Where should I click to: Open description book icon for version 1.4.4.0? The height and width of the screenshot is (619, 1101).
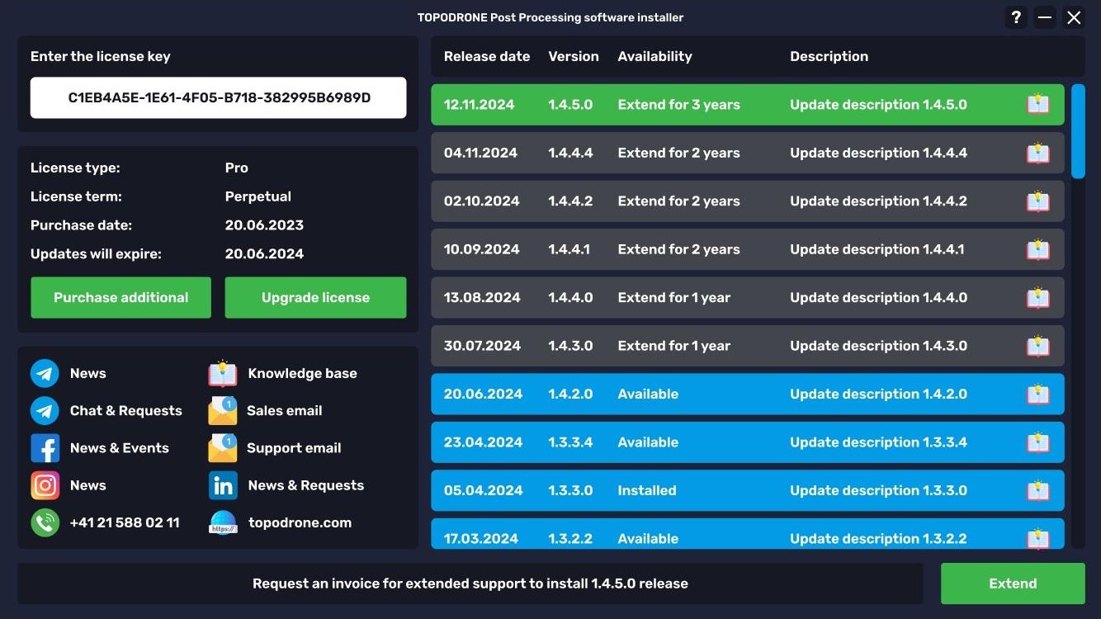1037,297
